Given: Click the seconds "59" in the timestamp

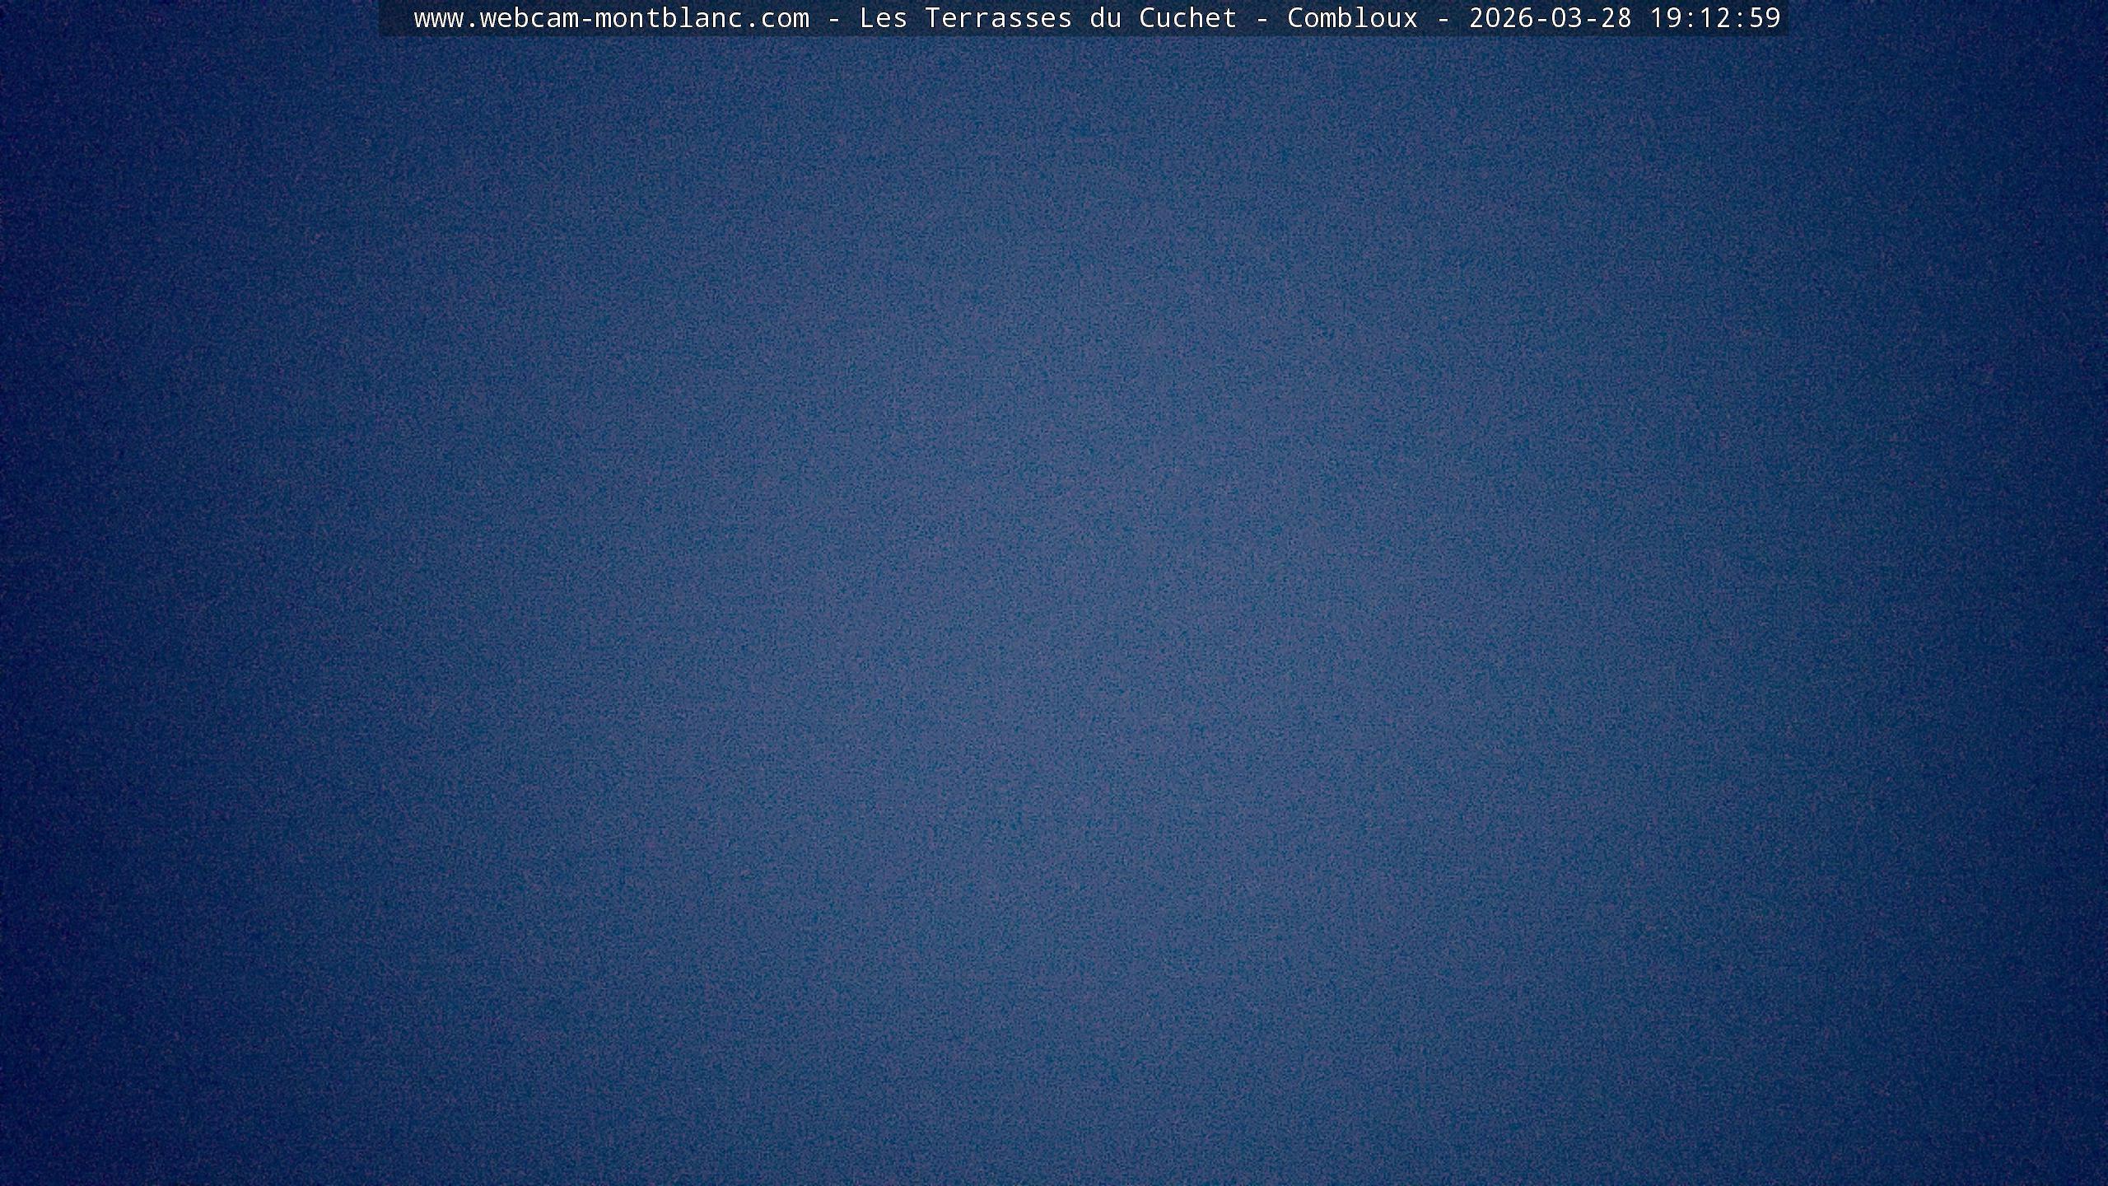Looking at the screenshot, I should click(1765, 18).
